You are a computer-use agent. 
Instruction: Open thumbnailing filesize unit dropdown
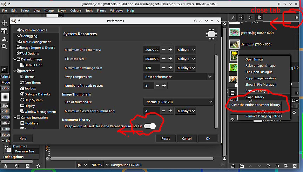[x=185, y=111]
